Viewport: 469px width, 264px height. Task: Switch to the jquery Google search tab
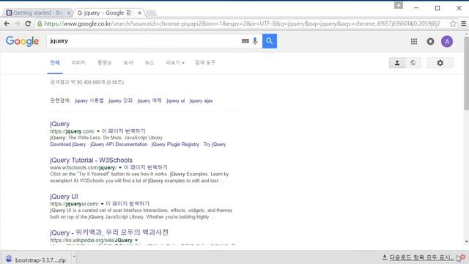click(109, 13)
